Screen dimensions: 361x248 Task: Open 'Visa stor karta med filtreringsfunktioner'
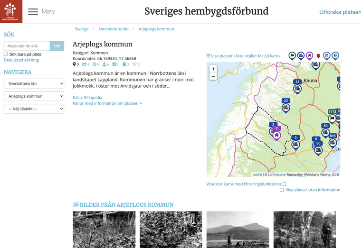point(246,184)
